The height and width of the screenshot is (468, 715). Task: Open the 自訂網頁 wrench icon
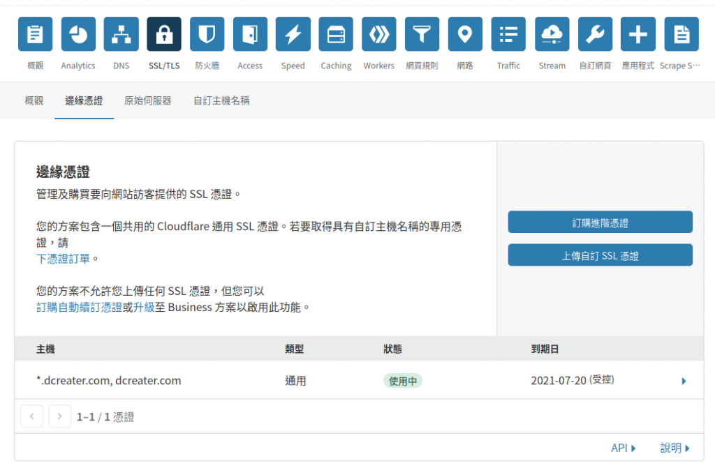595,34
